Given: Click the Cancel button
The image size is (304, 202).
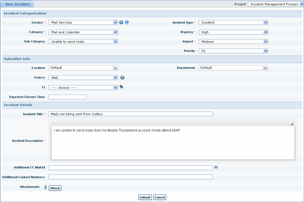Looking at the screenshot, I should coord(160,197).
